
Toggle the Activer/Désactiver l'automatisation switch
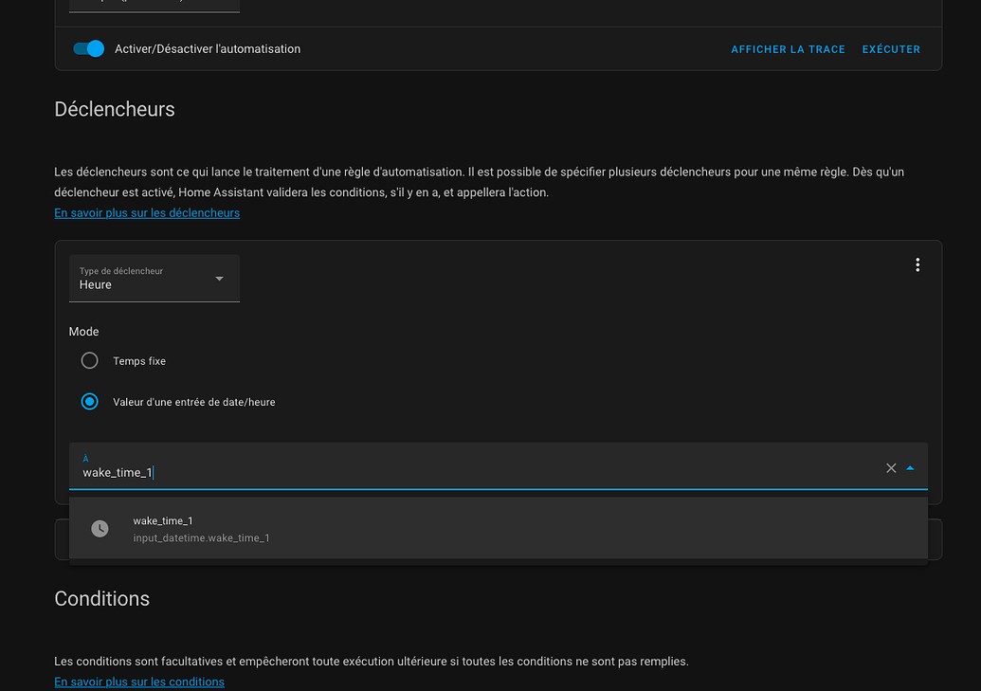tap(89, 48)
